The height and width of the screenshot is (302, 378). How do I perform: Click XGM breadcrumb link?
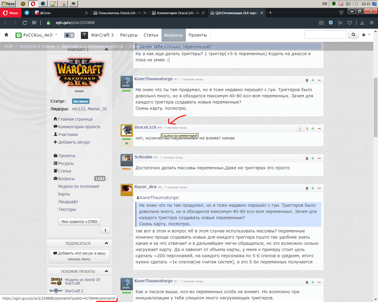[9, 46]
